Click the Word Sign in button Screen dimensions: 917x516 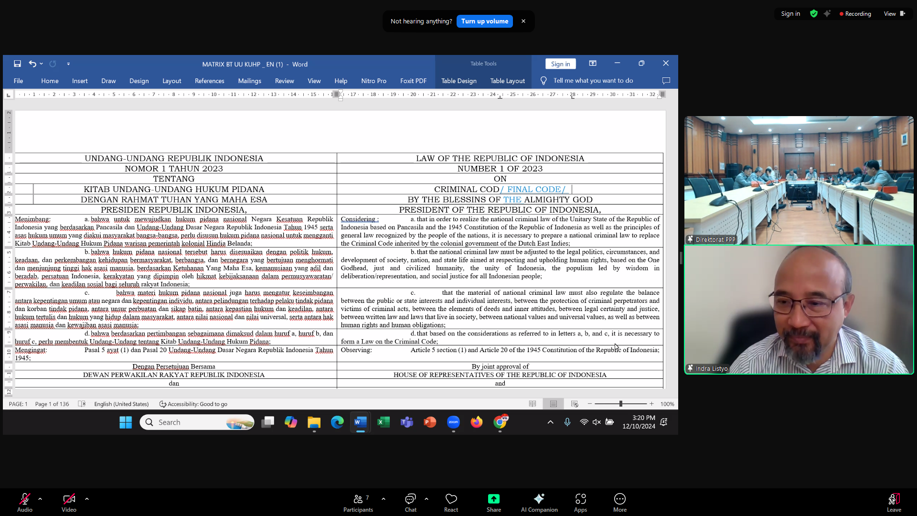click(560, 64)
